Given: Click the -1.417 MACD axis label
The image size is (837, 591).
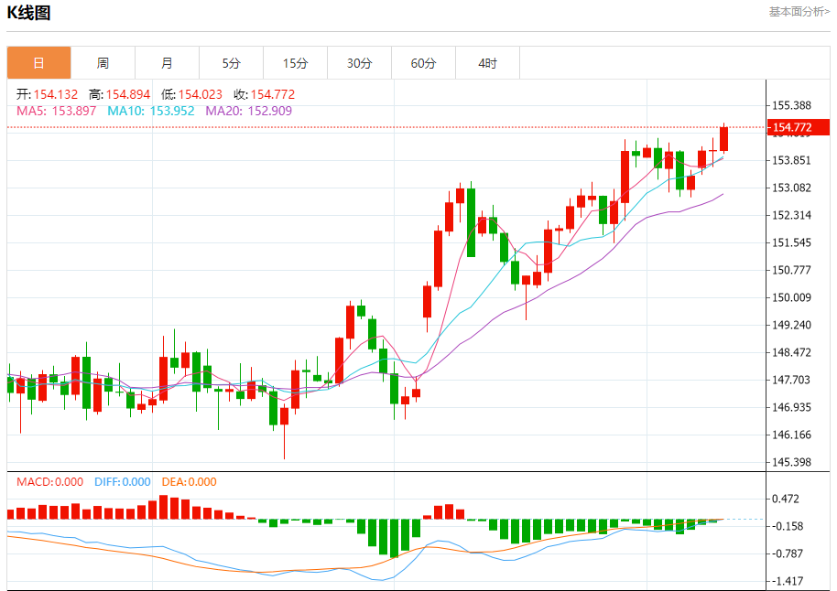Looking at the screenshot, I should click(x=788, y=582).
